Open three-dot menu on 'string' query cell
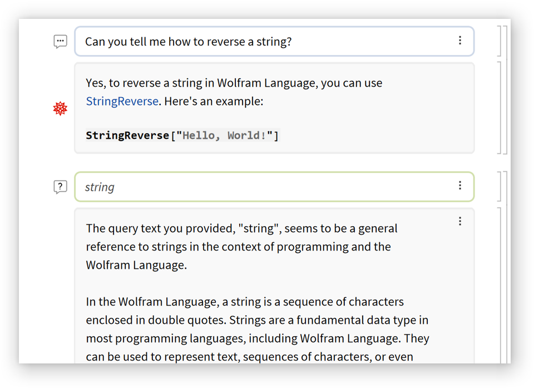 (460, 186)
